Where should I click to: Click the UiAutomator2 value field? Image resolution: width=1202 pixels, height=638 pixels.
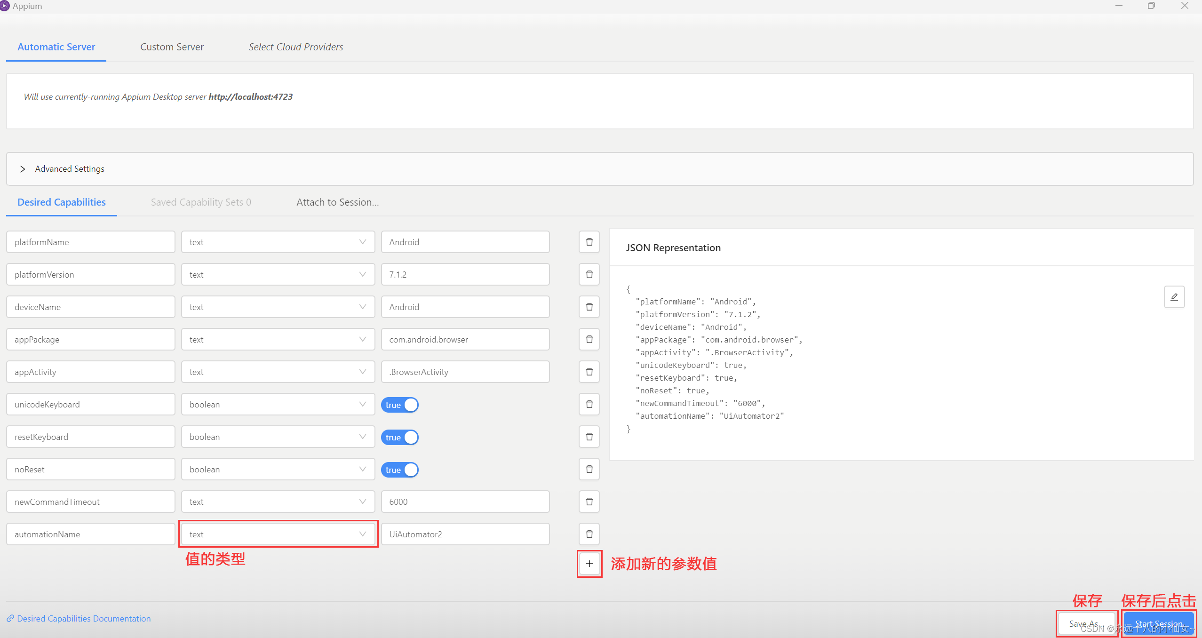tap(465, 534)
